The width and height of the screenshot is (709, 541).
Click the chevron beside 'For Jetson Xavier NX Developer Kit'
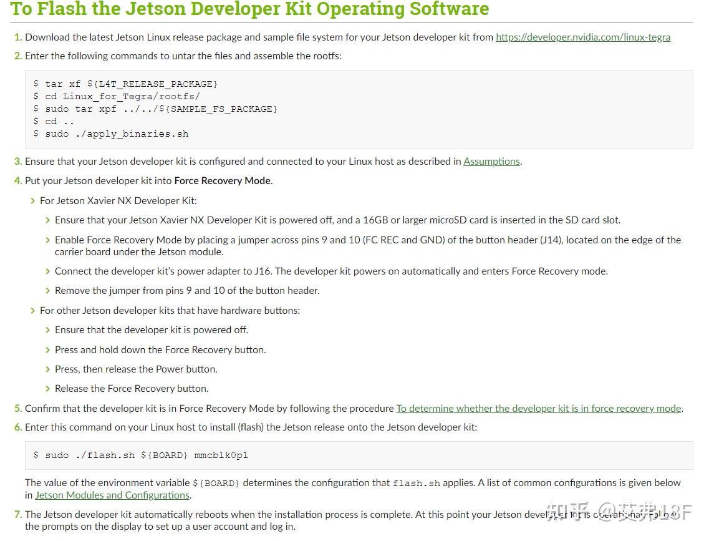click(32, 201)
